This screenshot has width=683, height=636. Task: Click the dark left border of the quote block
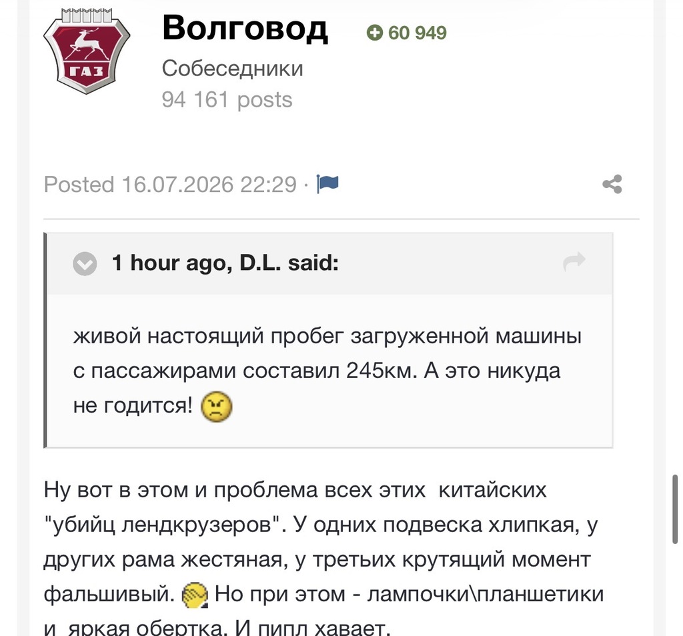tap(45, 340)
